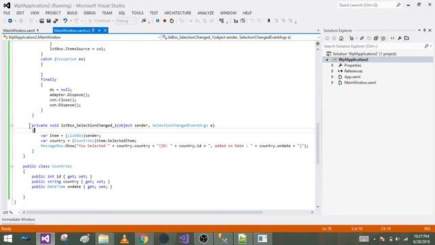Expand the App.xaml node
Image resolution: width=435 pixels, height=245 pixels.
pyautogui.click(x=332, y=77)
